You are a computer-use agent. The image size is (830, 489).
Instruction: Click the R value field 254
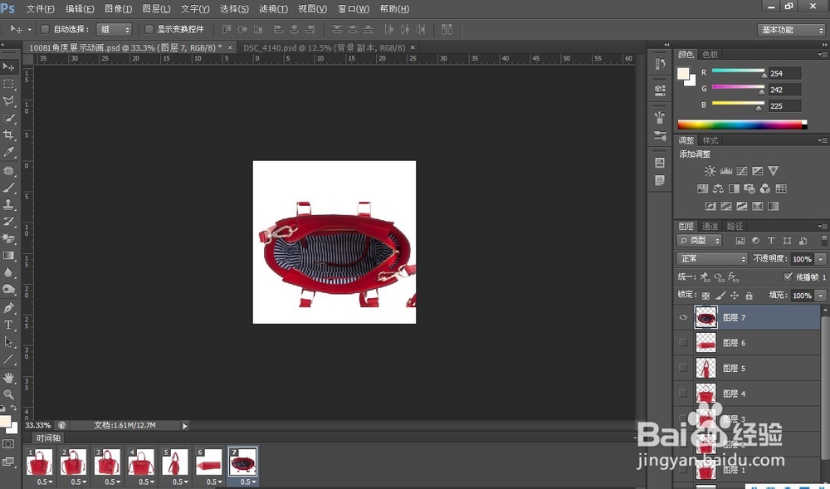(784, 74)
